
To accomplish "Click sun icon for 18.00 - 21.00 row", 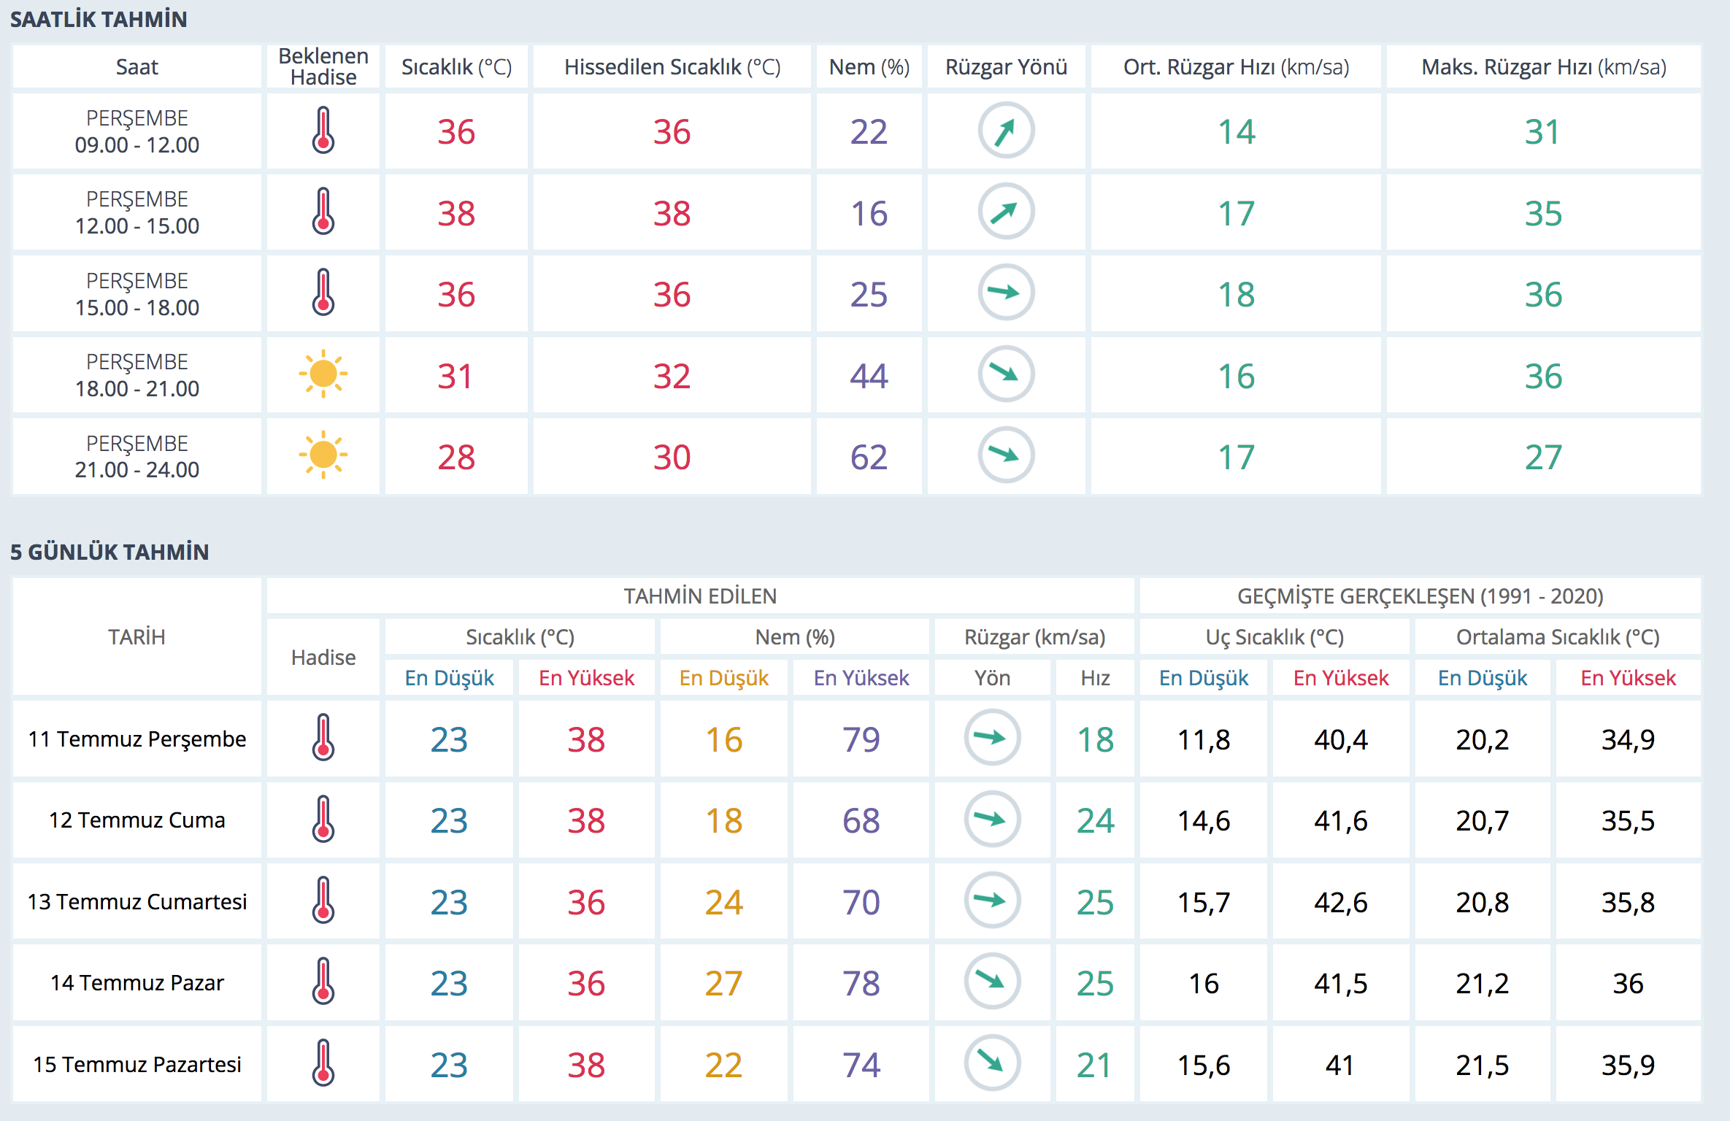I will pyautogui.click(x=323, y=374).
